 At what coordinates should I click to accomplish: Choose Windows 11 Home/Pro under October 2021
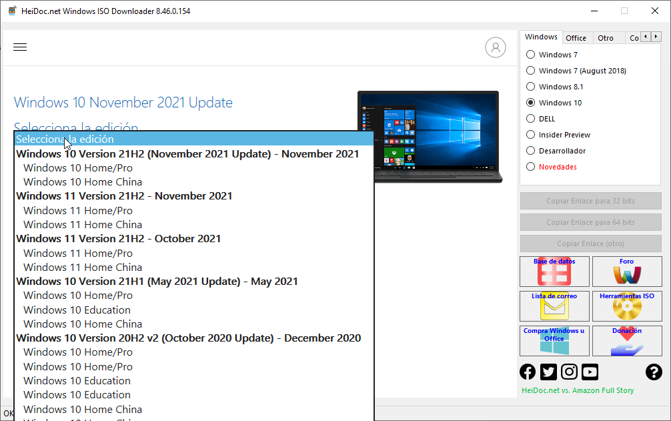tap(194, 254)
